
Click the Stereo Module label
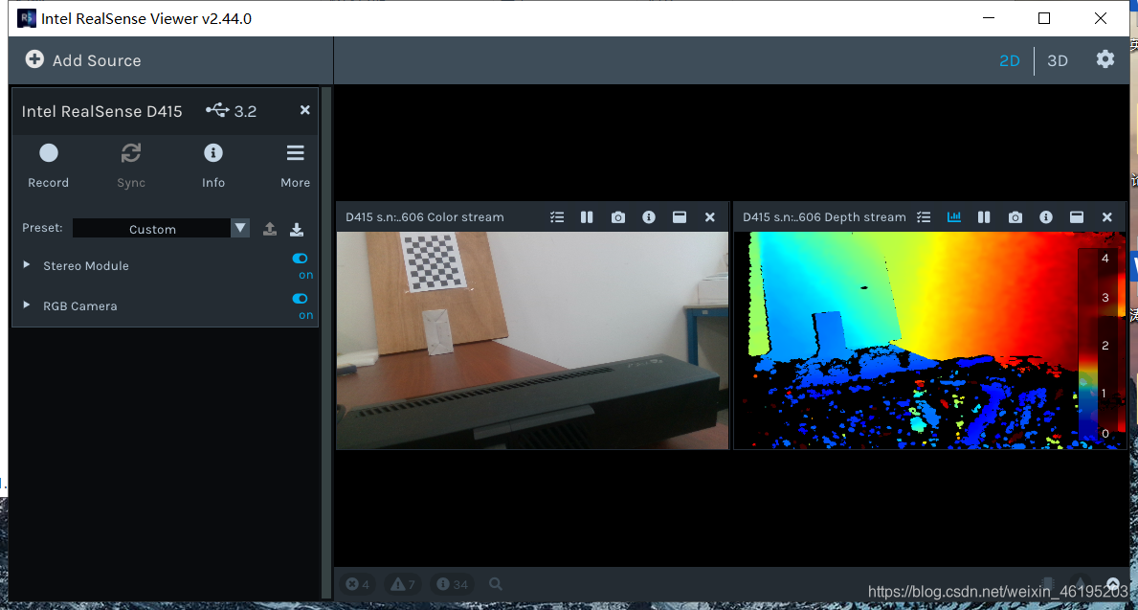click(85, 266)
